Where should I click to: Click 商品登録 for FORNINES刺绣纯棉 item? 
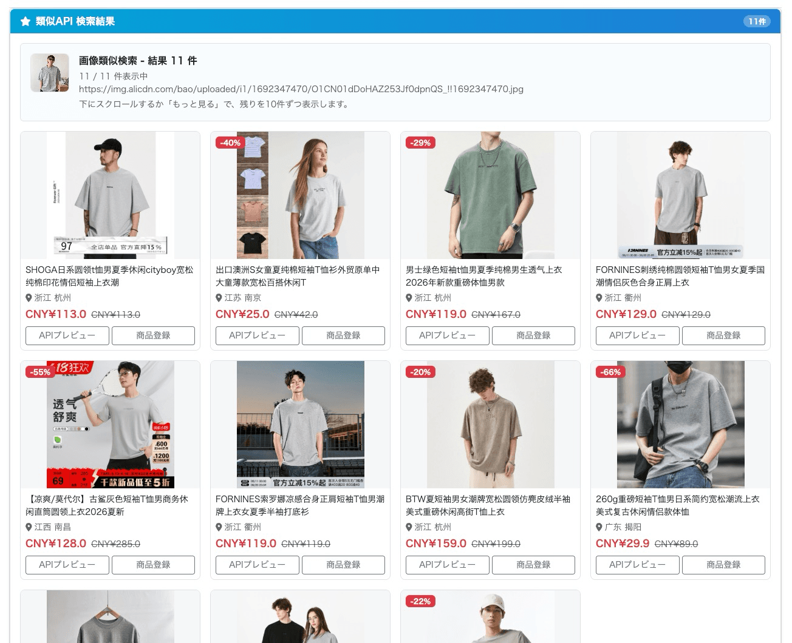pyautogui.click(x=723, y=335)
